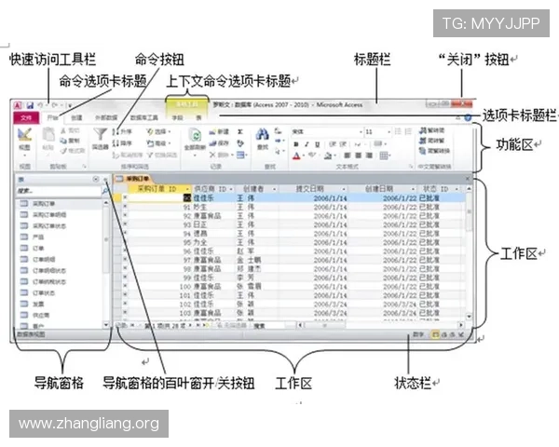
Task: Open the View (视图) button in the ribbon
Action: tap(24, 142)
